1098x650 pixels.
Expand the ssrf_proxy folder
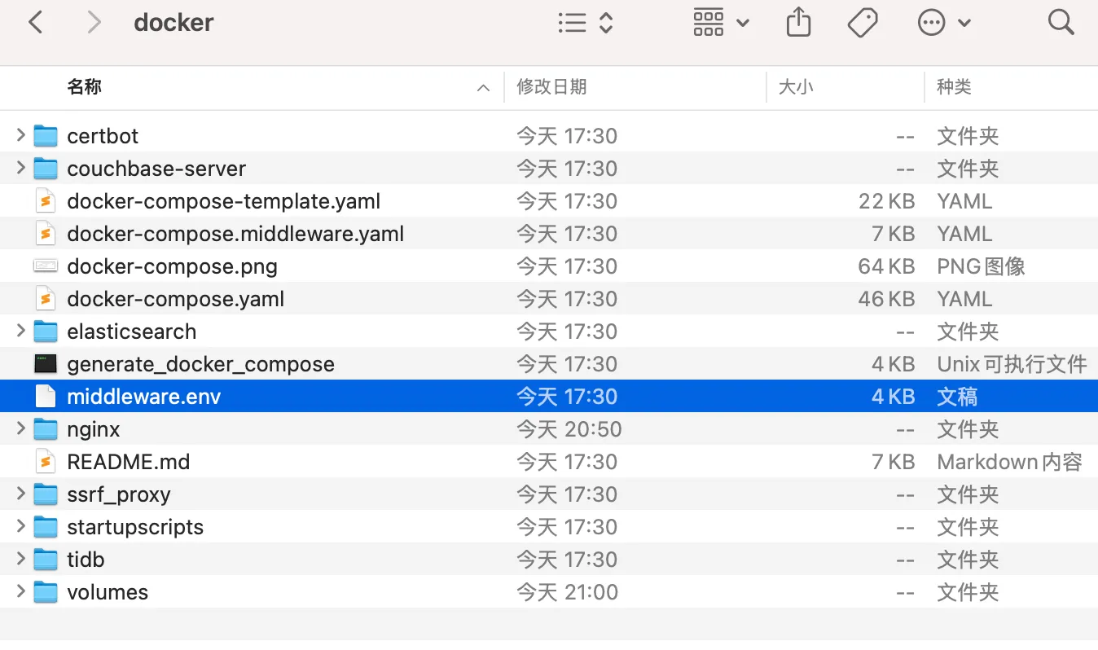[20, 494]
